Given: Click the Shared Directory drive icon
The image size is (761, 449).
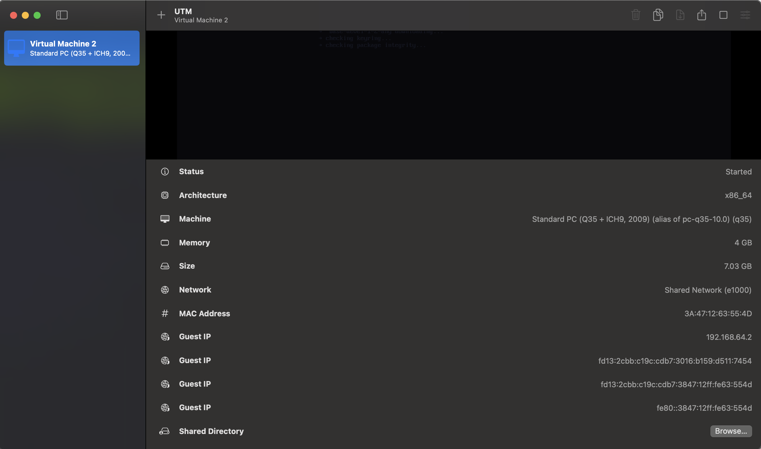Looking at the screenshot, I should [164, 431].
